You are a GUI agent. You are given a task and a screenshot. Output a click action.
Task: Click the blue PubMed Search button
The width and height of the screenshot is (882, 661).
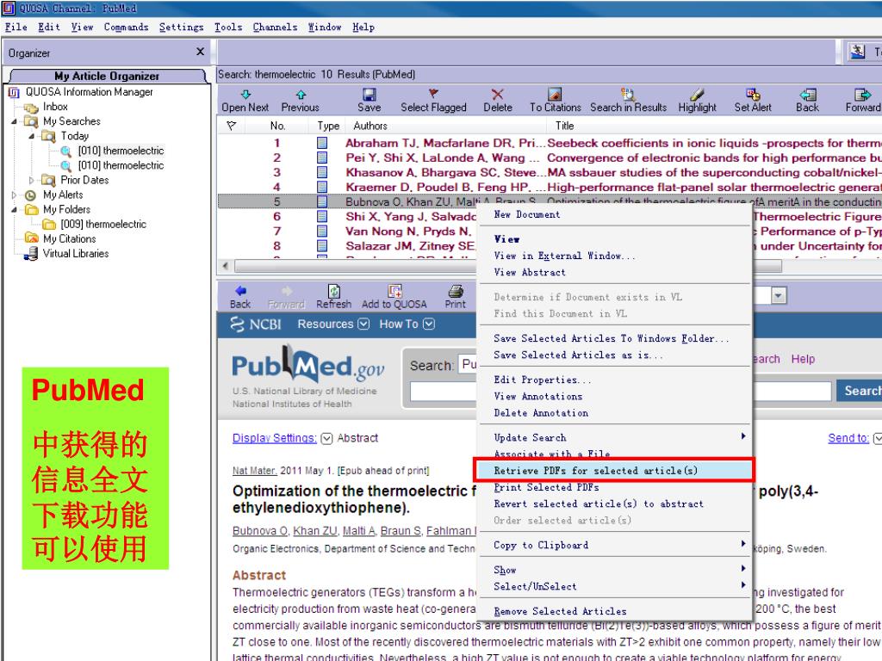859,391
